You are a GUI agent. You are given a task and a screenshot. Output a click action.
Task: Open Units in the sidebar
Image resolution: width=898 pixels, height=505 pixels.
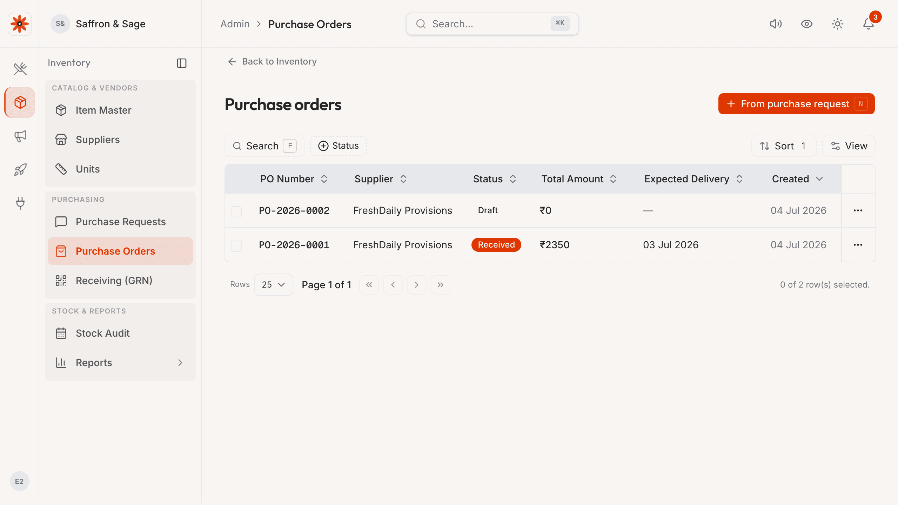pyautogui.click(x=120, y=169)
